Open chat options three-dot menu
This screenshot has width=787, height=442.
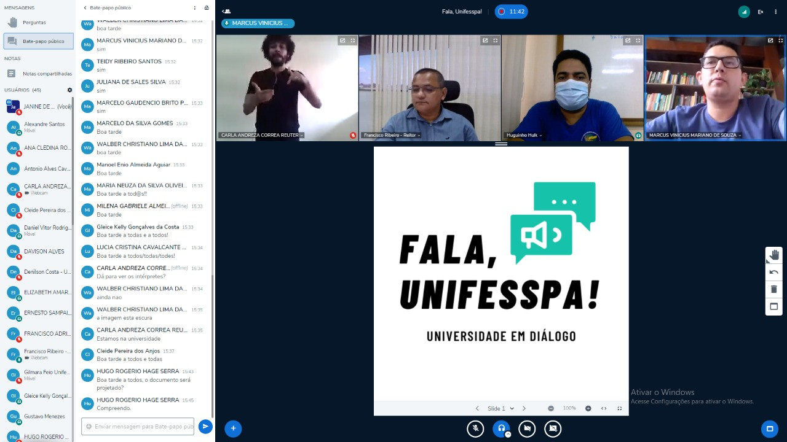[x=195, y=8]
